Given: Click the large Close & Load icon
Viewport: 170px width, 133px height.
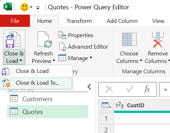Looking at the screenshot, I should pos(13,40).
